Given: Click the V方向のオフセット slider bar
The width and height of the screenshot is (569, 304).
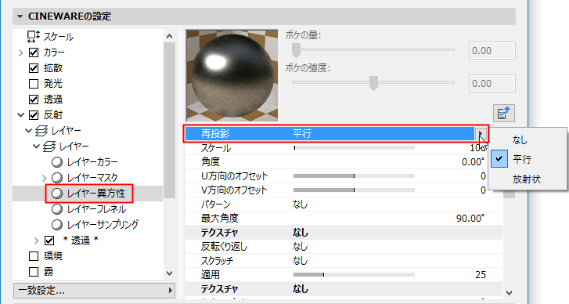Looking at the screenshot, I should [355, 190].
